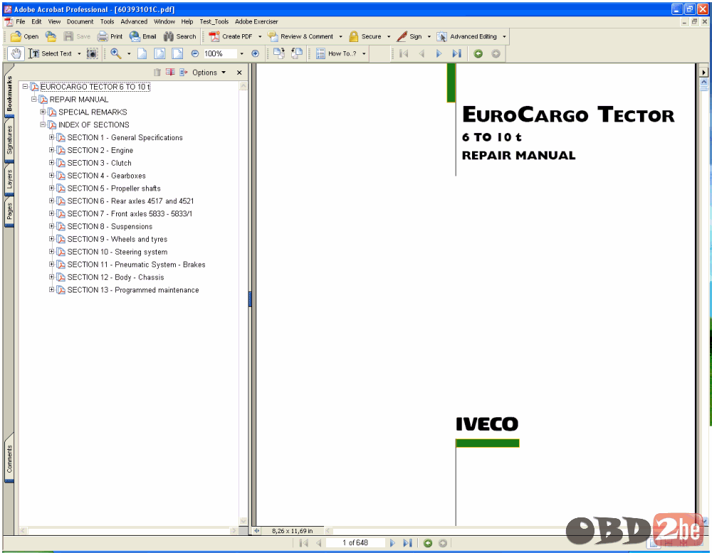Open Secure dropdown menu

click(389, 36)
